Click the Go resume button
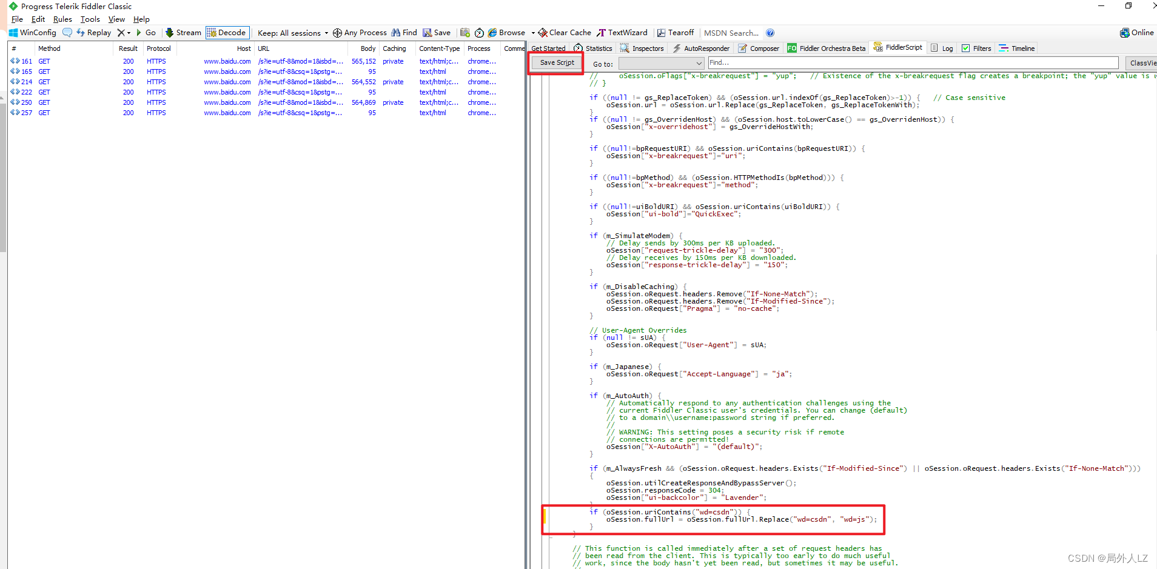The height and width of the screenshot is (569, 1157). point(146,33)
